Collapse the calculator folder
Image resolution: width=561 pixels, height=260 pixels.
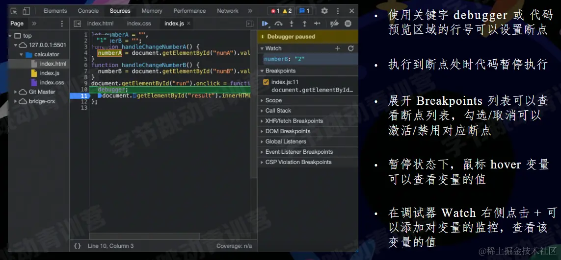pos(22,55)
